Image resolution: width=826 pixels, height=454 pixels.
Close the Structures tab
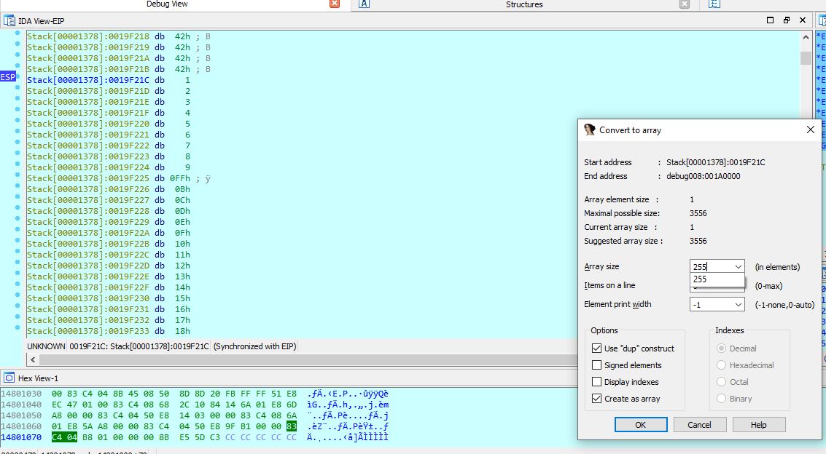pyautogui.click(x=685, y=4)
